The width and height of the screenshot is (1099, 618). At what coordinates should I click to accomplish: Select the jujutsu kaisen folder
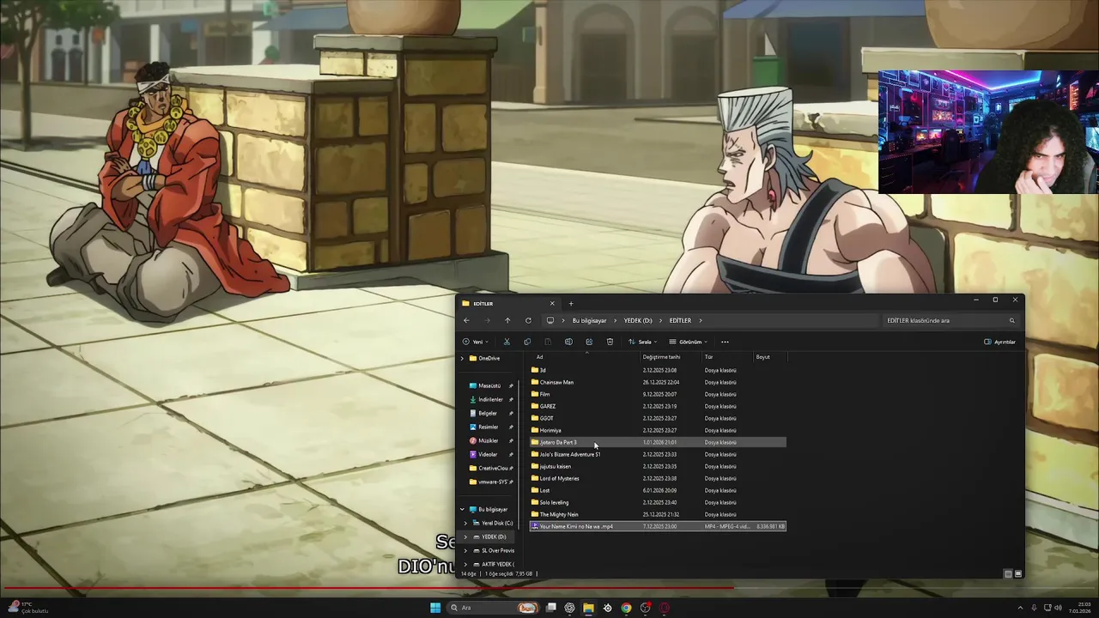click(x=658, y=466)
